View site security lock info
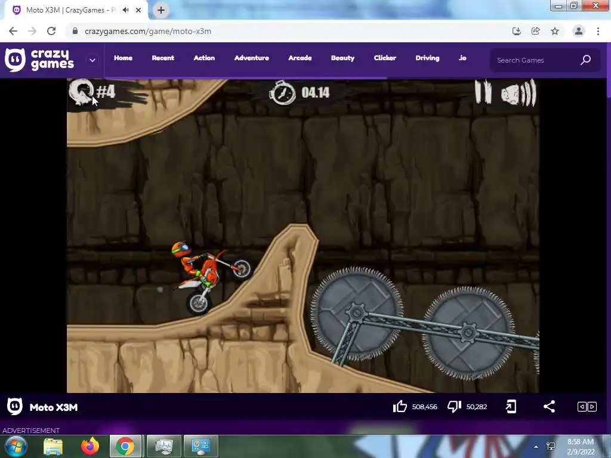 point(75,31)
